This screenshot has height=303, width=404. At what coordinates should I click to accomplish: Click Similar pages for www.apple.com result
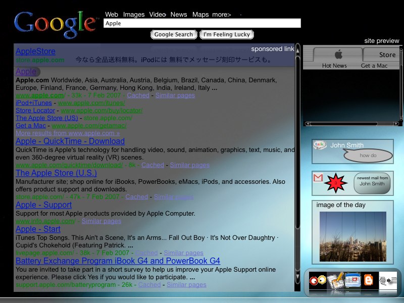175,95
